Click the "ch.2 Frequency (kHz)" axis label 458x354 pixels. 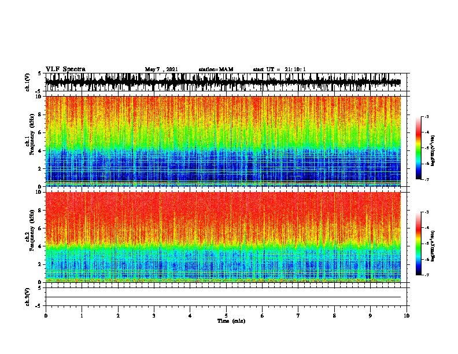pos(29,230)
